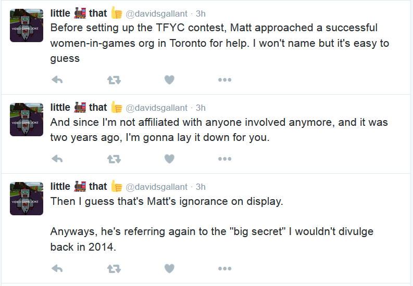Image resolution: width=413 pixels, height=286 pixels.
Task: Open the 3h timestamp on first tweet
Action: pos(201,14)
